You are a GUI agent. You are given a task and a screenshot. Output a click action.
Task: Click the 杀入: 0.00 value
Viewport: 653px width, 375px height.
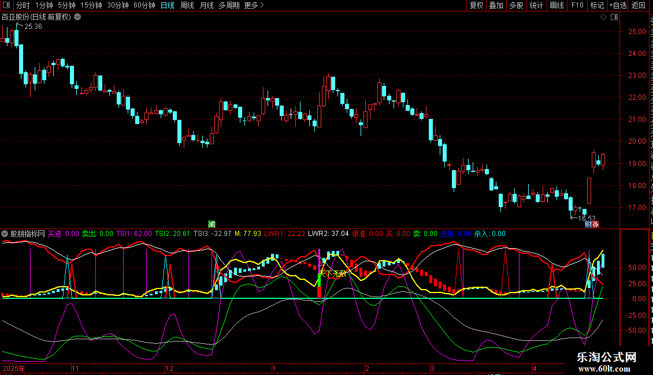pos(490,234)
